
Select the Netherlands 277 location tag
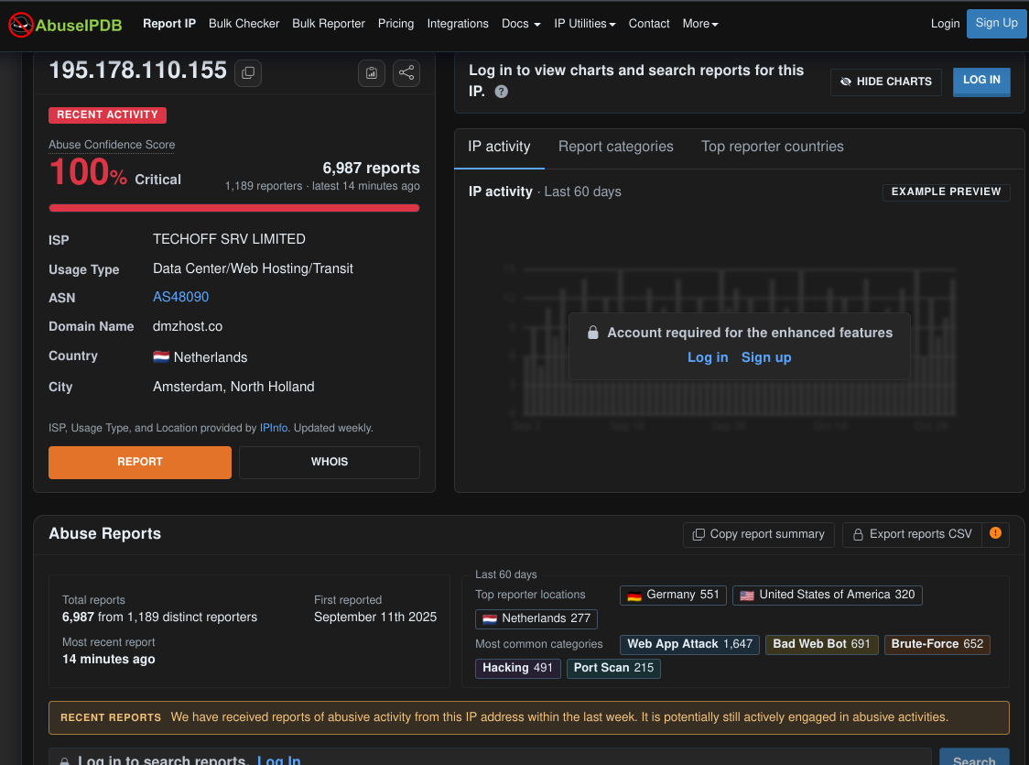point(536,618)
